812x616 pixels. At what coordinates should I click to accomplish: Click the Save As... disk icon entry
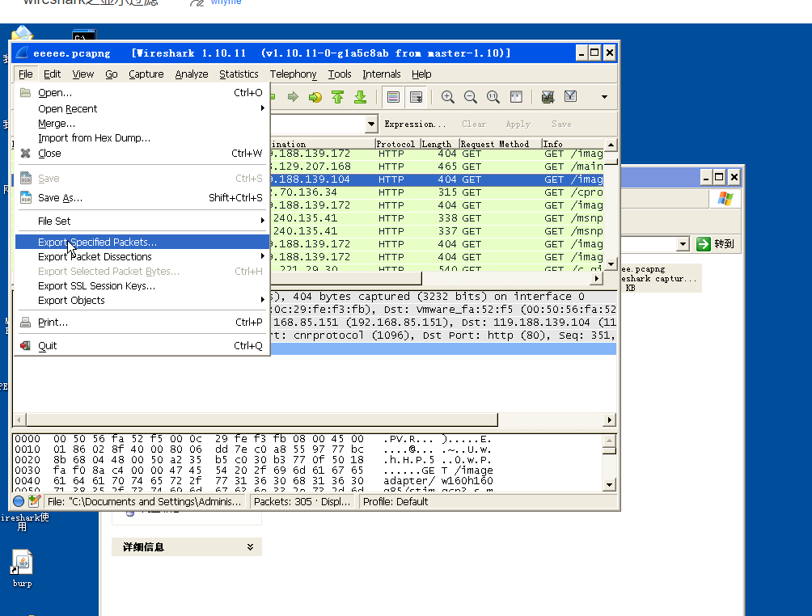point(142,198)
